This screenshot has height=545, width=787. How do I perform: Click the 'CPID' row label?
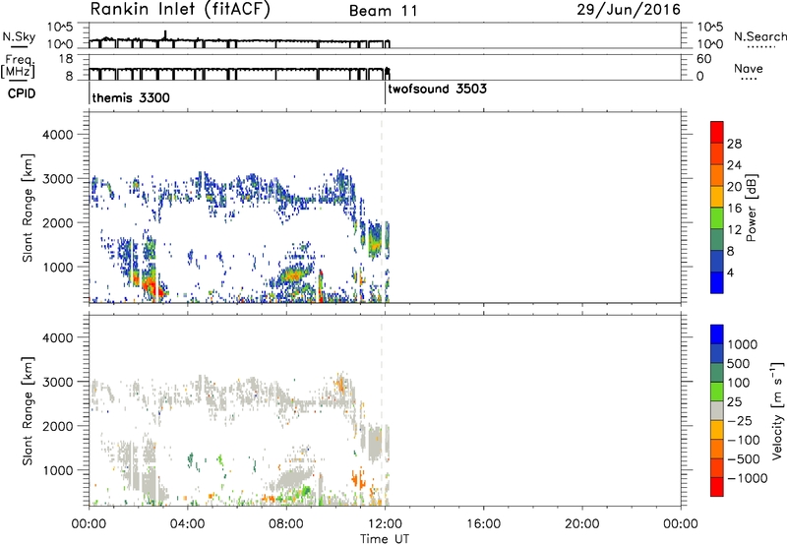22,93
